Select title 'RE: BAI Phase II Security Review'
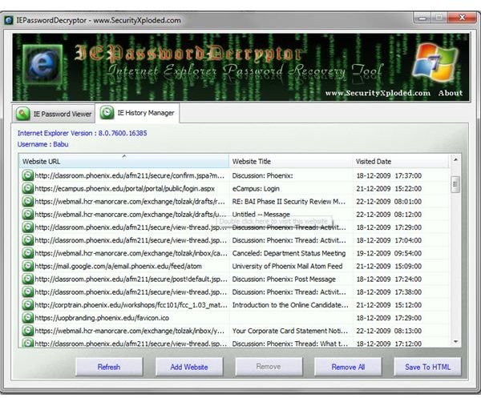Image resolution: width=481 pixels, height=398 pixels. coord(289,201)
